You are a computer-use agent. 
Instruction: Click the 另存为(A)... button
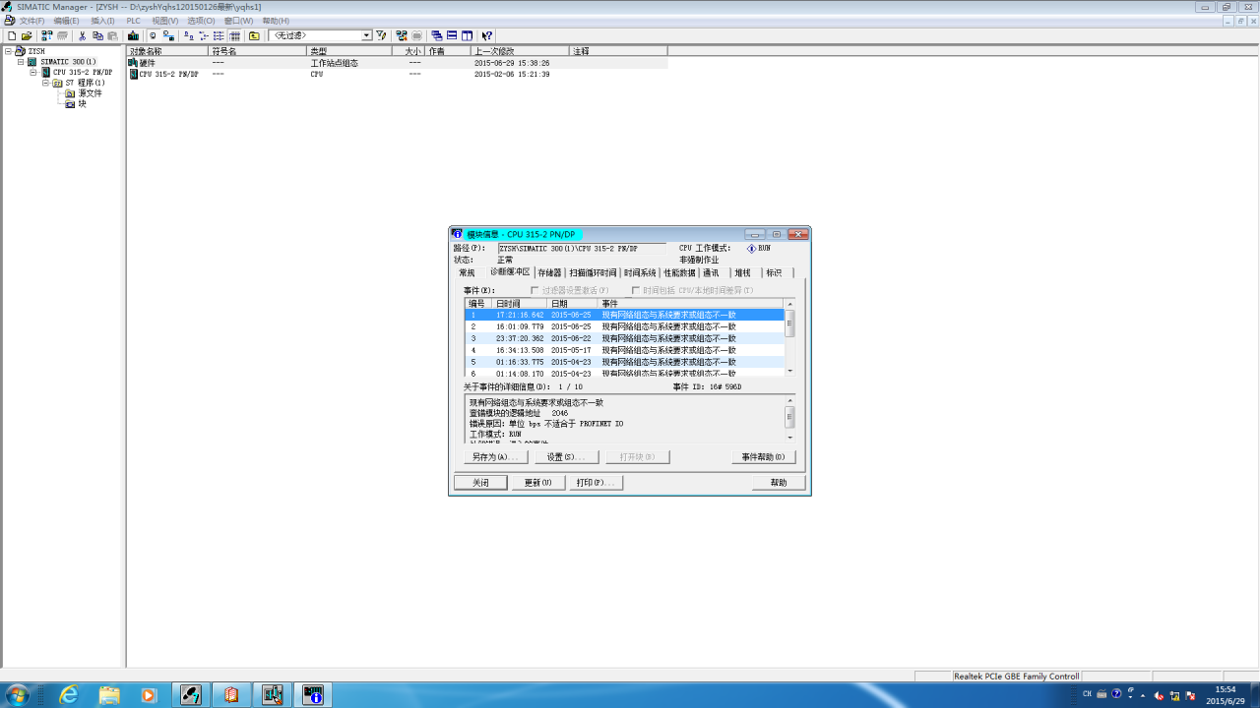(495, 457)
